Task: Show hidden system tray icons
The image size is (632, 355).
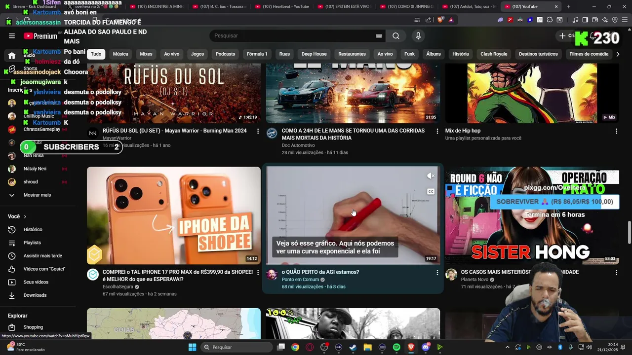Action: click(x=508, y=347)
